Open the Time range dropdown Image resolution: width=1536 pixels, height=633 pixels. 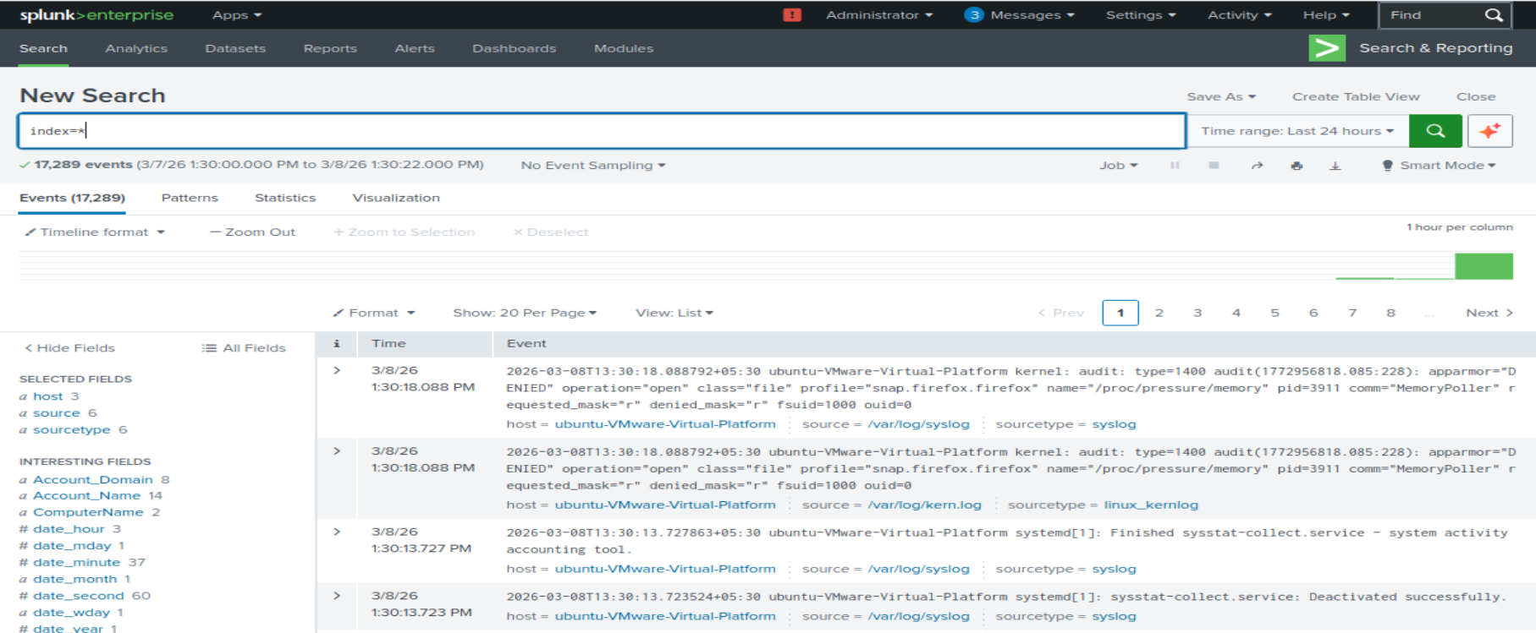(x=1297, y=131)
